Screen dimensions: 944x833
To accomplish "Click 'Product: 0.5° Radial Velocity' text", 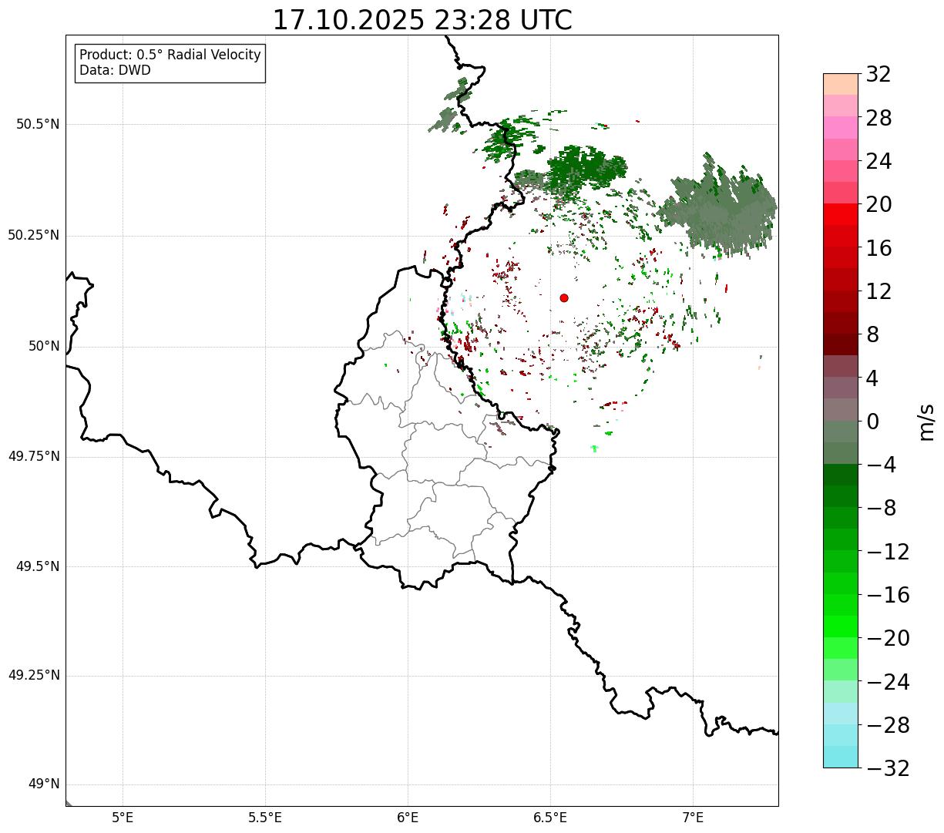I will pyautogui.click(x=170, y=55).
